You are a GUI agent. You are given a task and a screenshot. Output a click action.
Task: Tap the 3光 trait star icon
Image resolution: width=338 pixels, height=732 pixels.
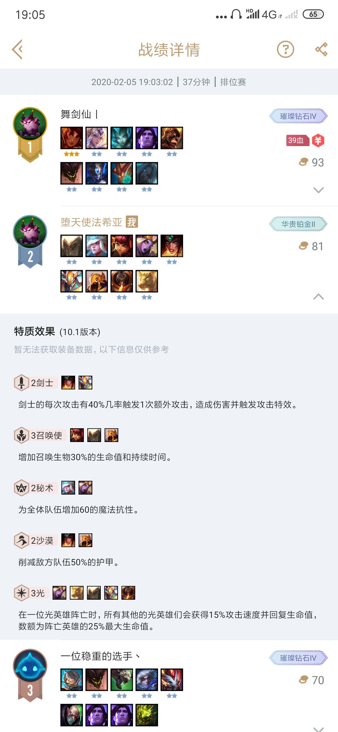[x=21, y=593]
